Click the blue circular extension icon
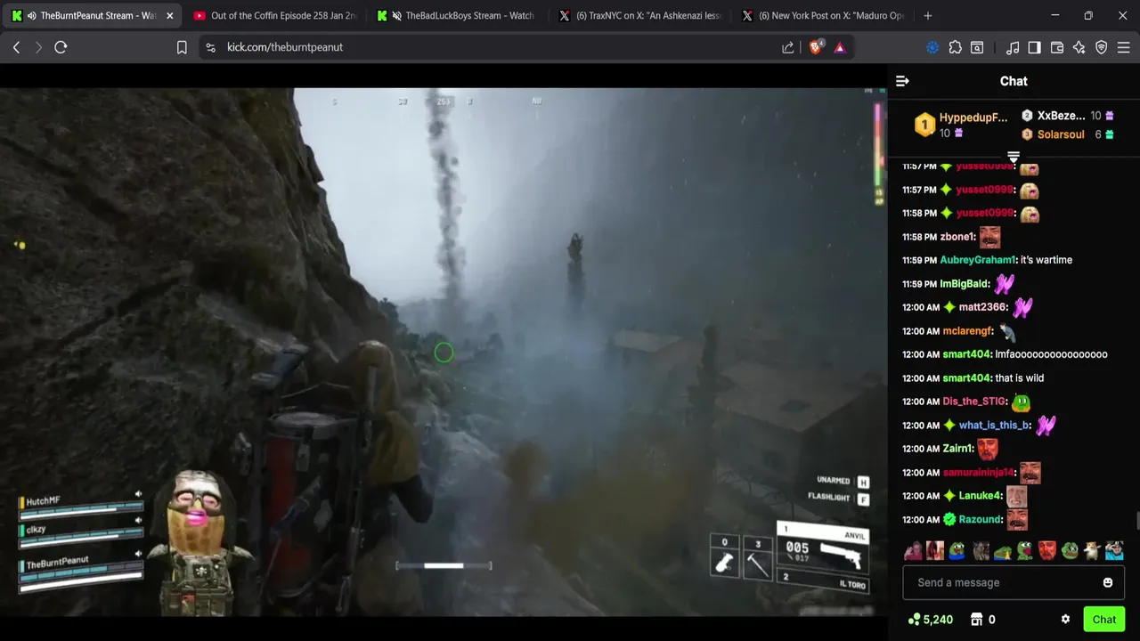This screenshot has height=641, width=1140. pyautogui.click(x=932, y=47)
